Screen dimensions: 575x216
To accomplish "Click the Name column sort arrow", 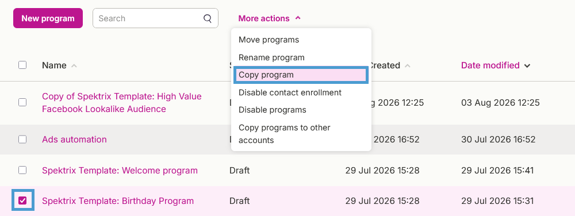I will tap(74, 65).
